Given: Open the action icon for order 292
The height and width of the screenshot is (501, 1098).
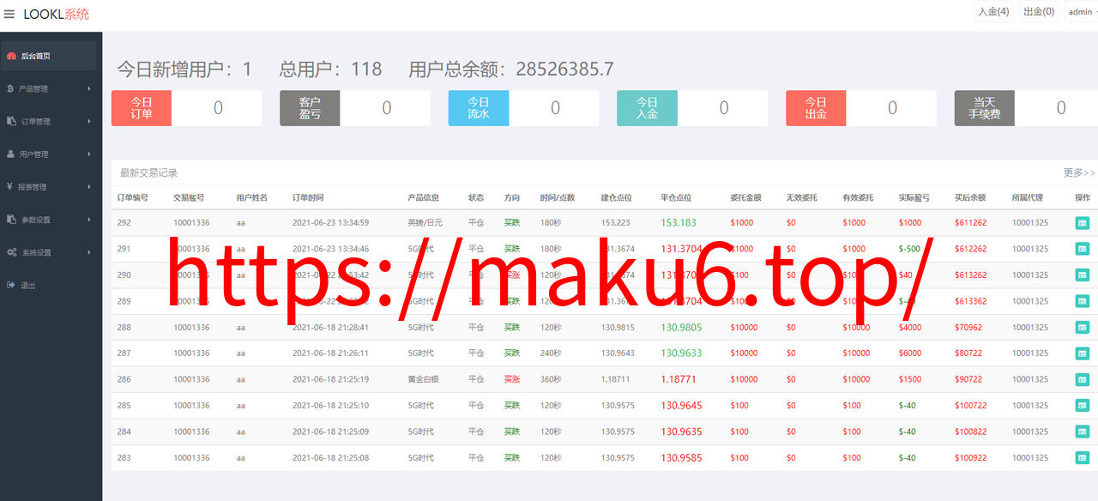Looking at the screenshot, I should click(x=1082, y=223).
